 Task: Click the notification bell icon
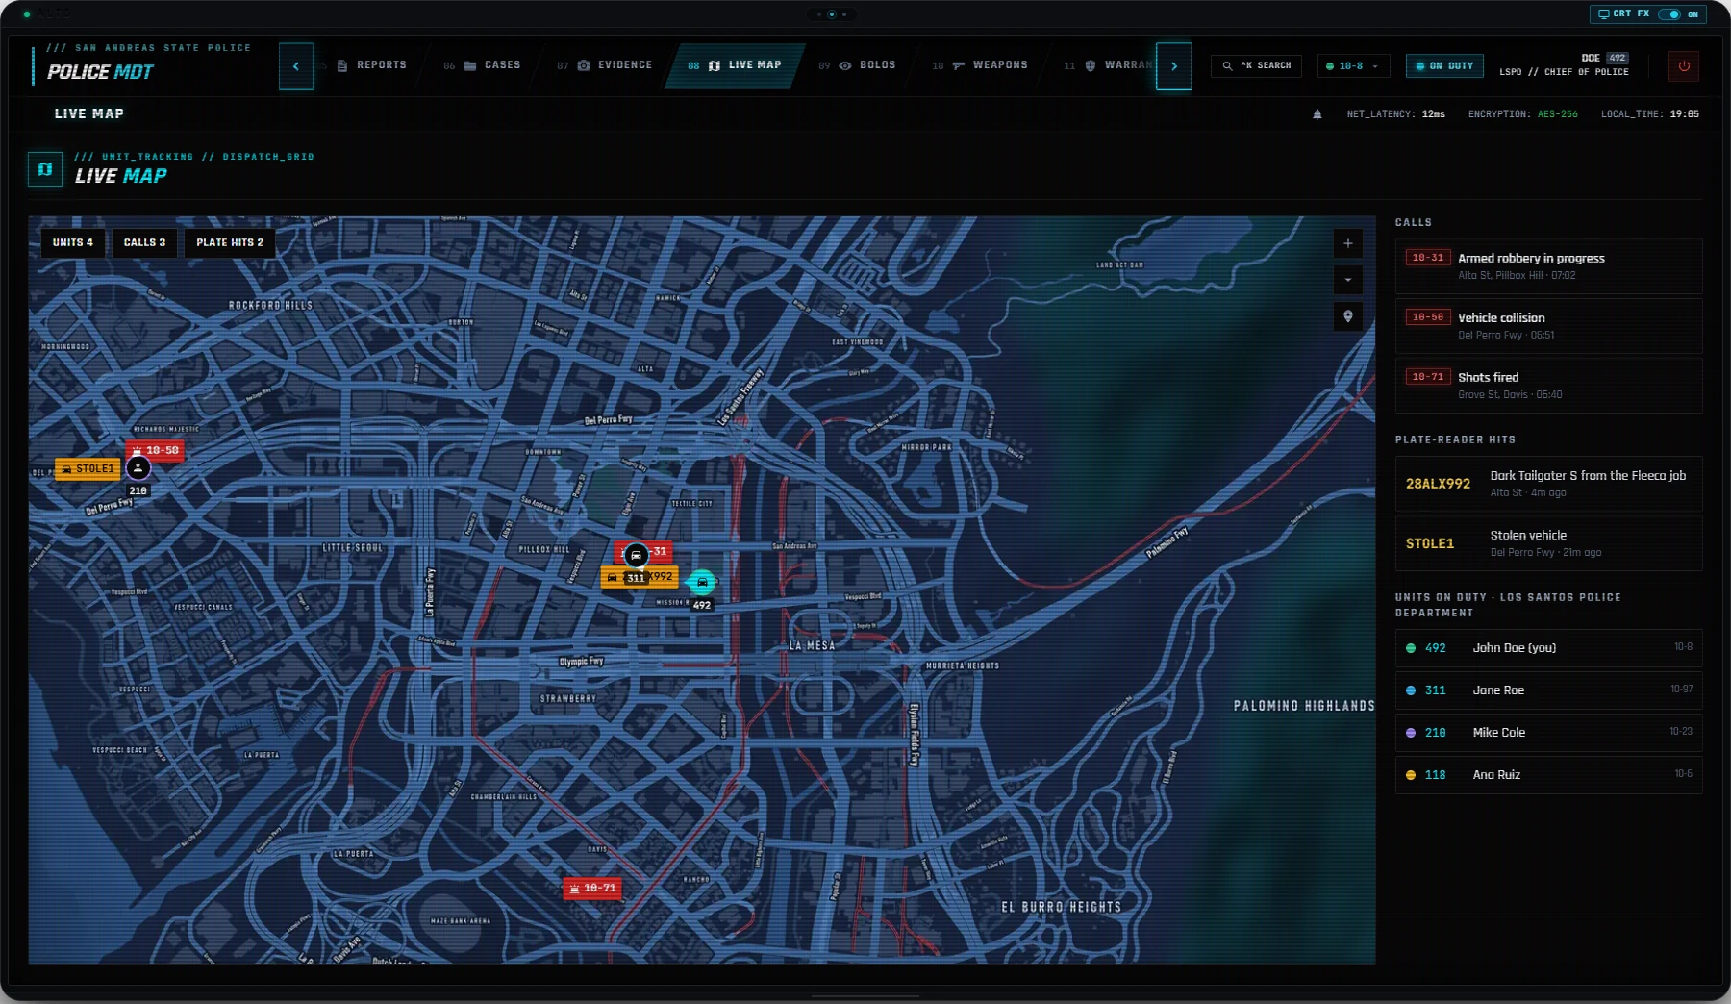(1317, 113)
